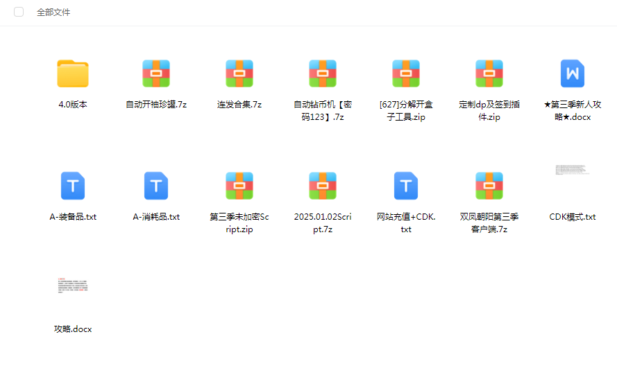Open the 4.0版本 folder icon
The height and width of the screenshot is (384, 617).
73,73
